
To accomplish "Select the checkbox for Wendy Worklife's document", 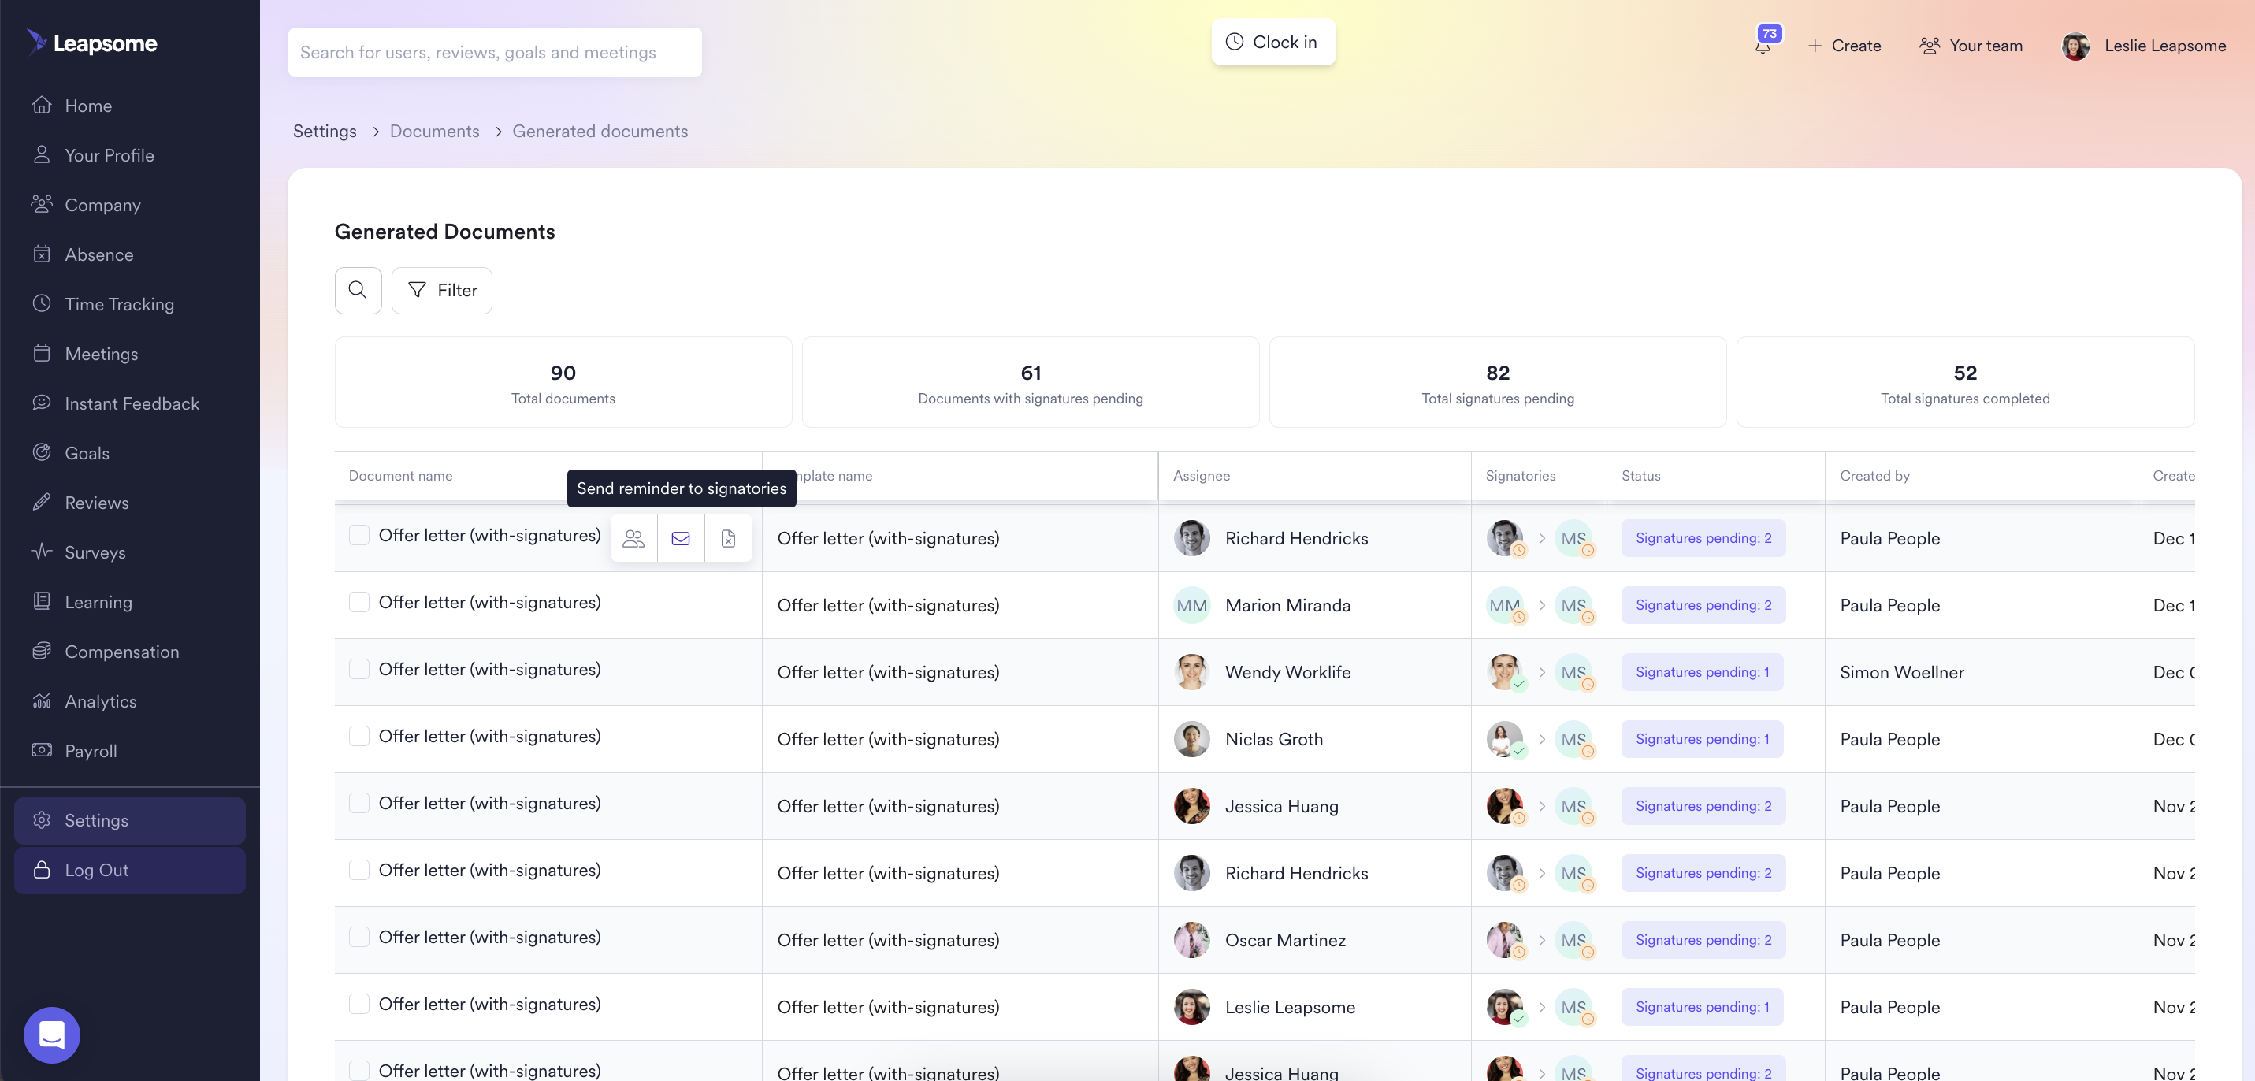I will tap(359, 670).
